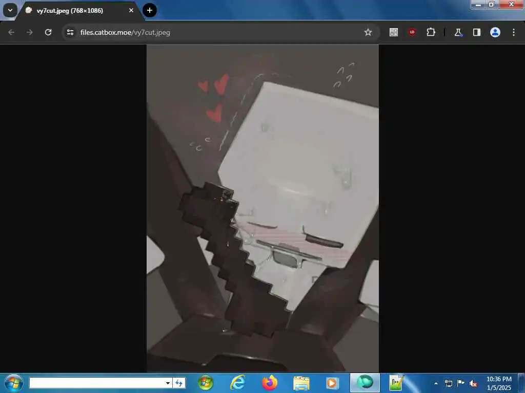525x393 pixels.
Task: Close the vy7cut.jpeg tab
Action: point(131,10)
